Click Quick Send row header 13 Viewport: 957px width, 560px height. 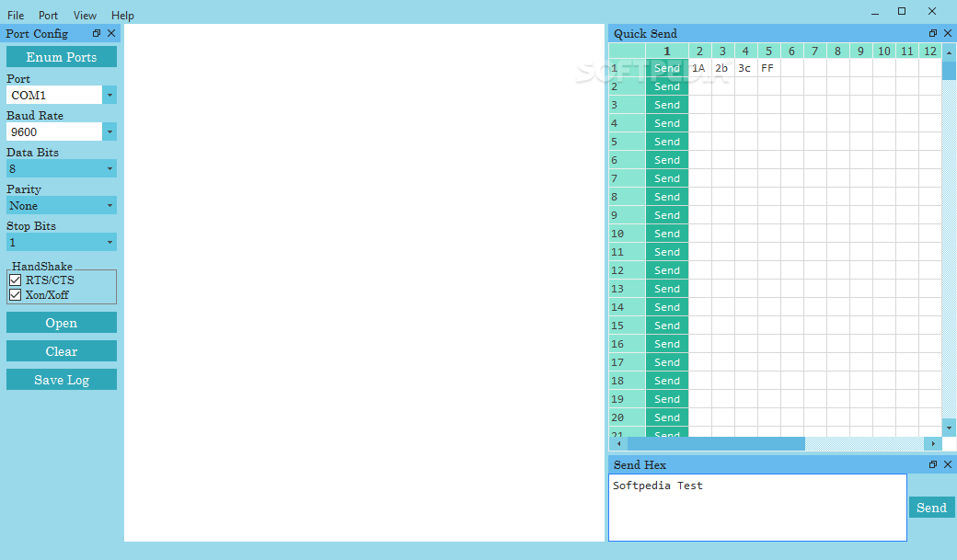627,289
